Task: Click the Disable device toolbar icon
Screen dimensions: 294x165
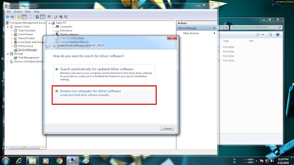Action: tap(66, 17)
